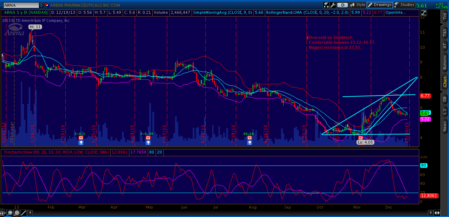Click the first earnings phone icon in February
Image resolution: width=449 pixels, height=217 pixels.
click(x=81, y=138)
